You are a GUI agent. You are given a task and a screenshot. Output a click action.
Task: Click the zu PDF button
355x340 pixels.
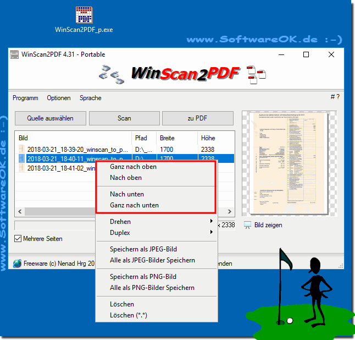(197, 118)
